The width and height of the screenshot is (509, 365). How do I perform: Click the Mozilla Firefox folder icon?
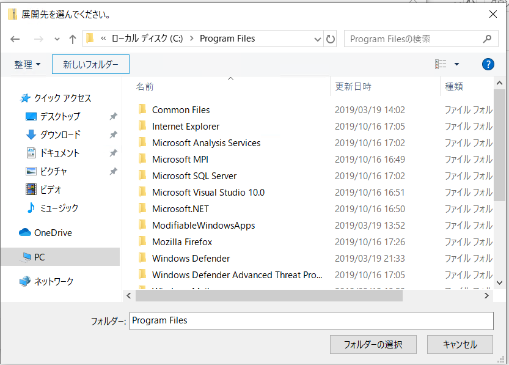(142, 241)
